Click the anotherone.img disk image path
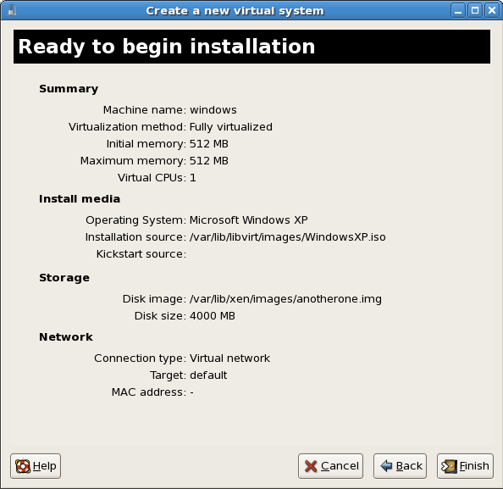The image size is (503, 489). coord(285,299)
